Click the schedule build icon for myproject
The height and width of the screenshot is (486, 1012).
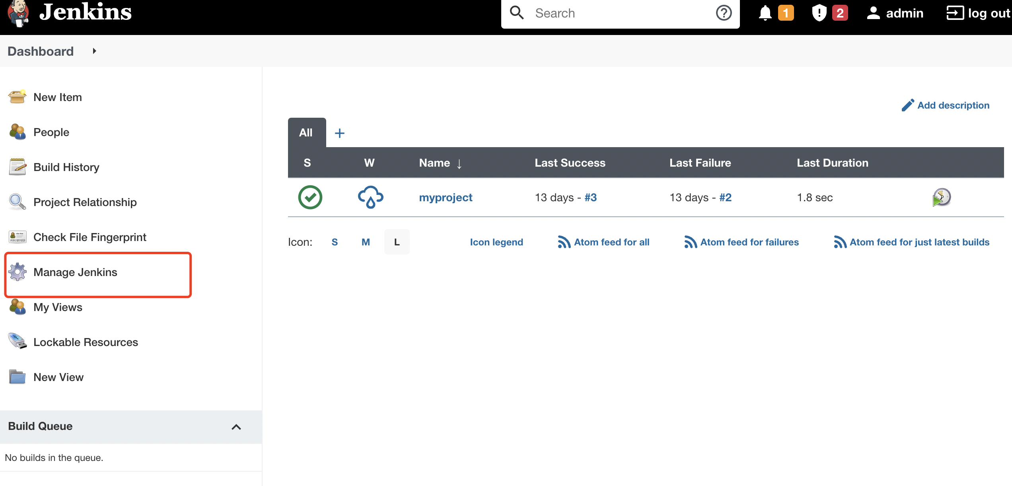pyautogui.click(x=941, y=197)
